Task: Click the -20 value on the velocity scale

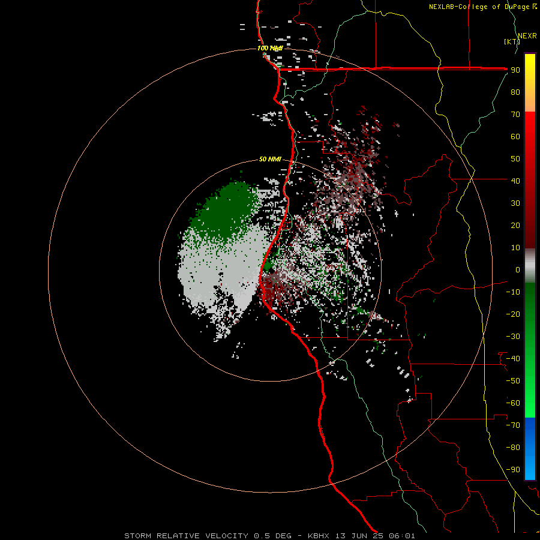Action: (x=513, y=314)
